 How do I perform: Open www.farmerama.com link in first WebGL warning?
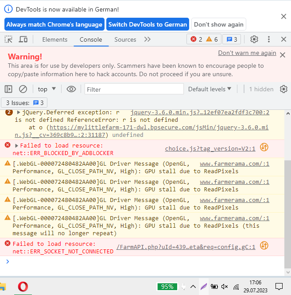click(234, 164)
